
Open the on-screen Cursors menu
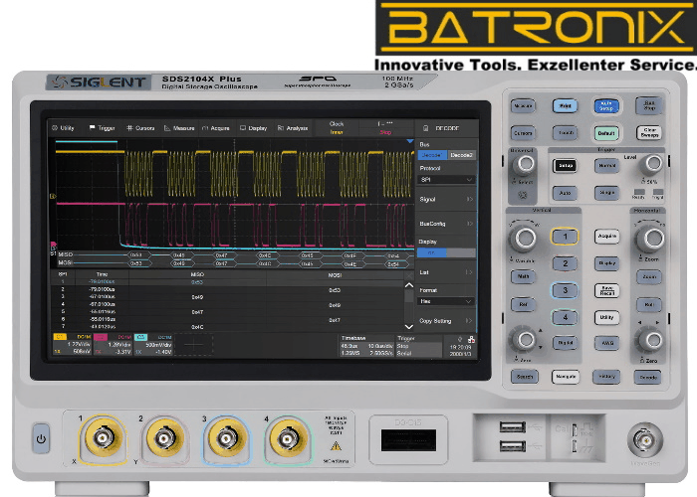(x=140, y=128)
